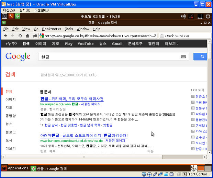Viewport: 213px width, 178px height.
Task: Click the Google favicon in address bar
Action: coord(42,36)
